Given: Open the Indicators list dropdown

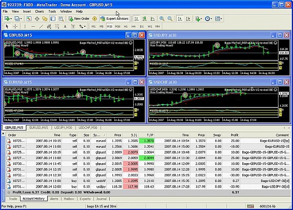Looking at the screenshot, I should point(198,18).
